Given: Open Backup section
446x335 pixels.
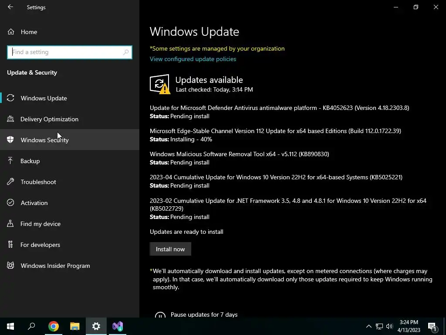Looking at the screenshot, I should point(70,161).
